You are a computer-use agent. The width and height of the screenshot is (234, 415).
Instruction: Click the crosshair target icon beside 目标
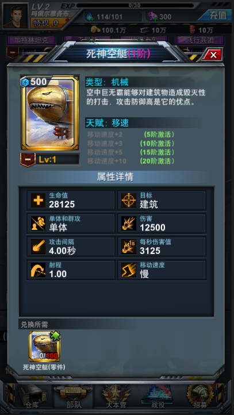[x=129, y=201]
